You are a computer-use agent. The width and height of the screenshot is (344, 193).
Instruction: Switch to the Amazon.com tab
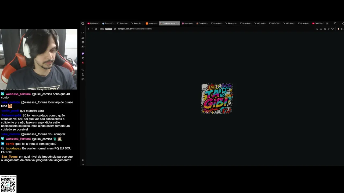click(x=151, y=23)
